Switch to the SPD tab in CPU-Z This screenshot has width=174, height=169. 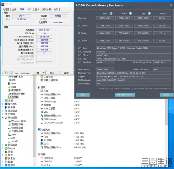coord(30,9)
